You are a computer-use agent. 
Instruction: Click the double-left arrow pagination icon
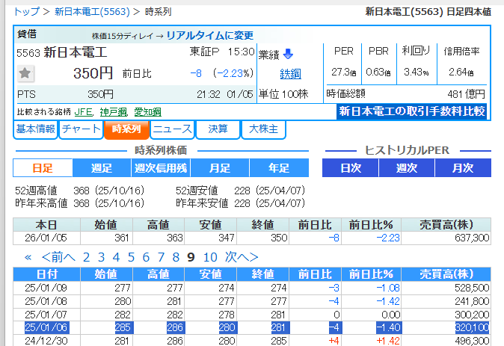pyautogui.click(x=28, y=257)
